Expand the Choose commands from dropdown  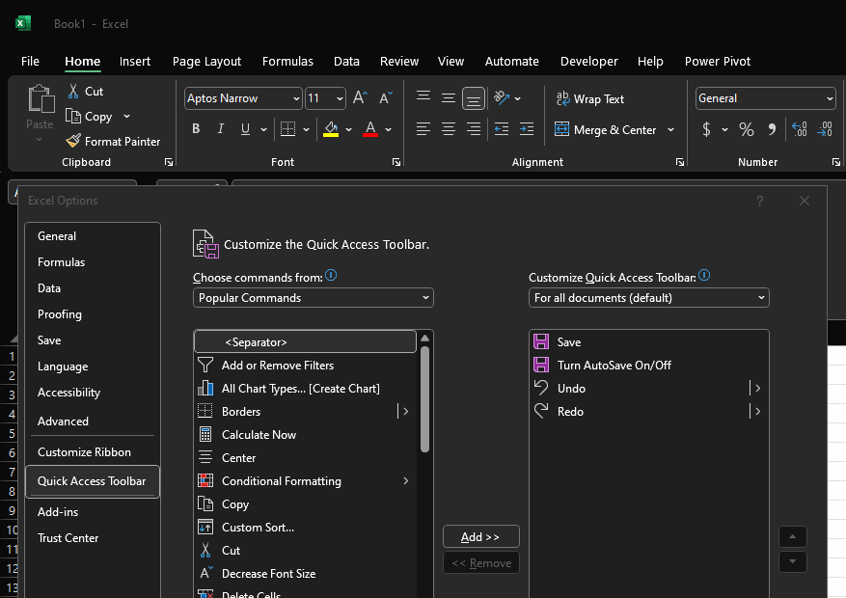pyautogui.click(x=313, y=298)
